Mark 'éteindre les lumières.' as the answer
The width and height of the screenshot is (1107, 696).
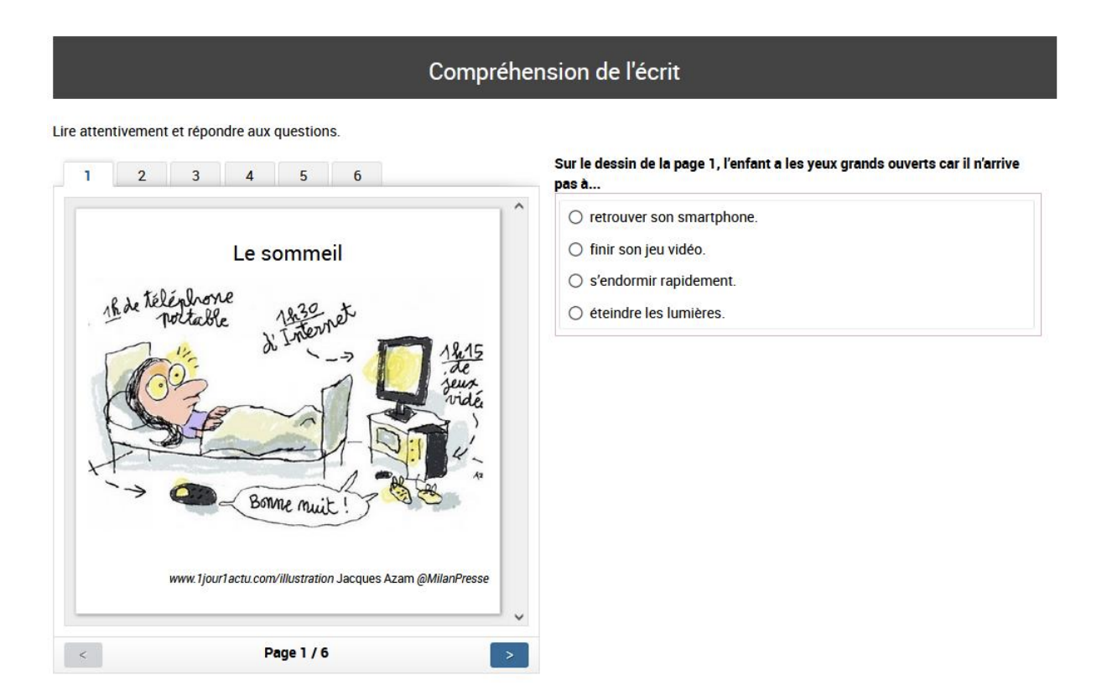coord(575,313)
